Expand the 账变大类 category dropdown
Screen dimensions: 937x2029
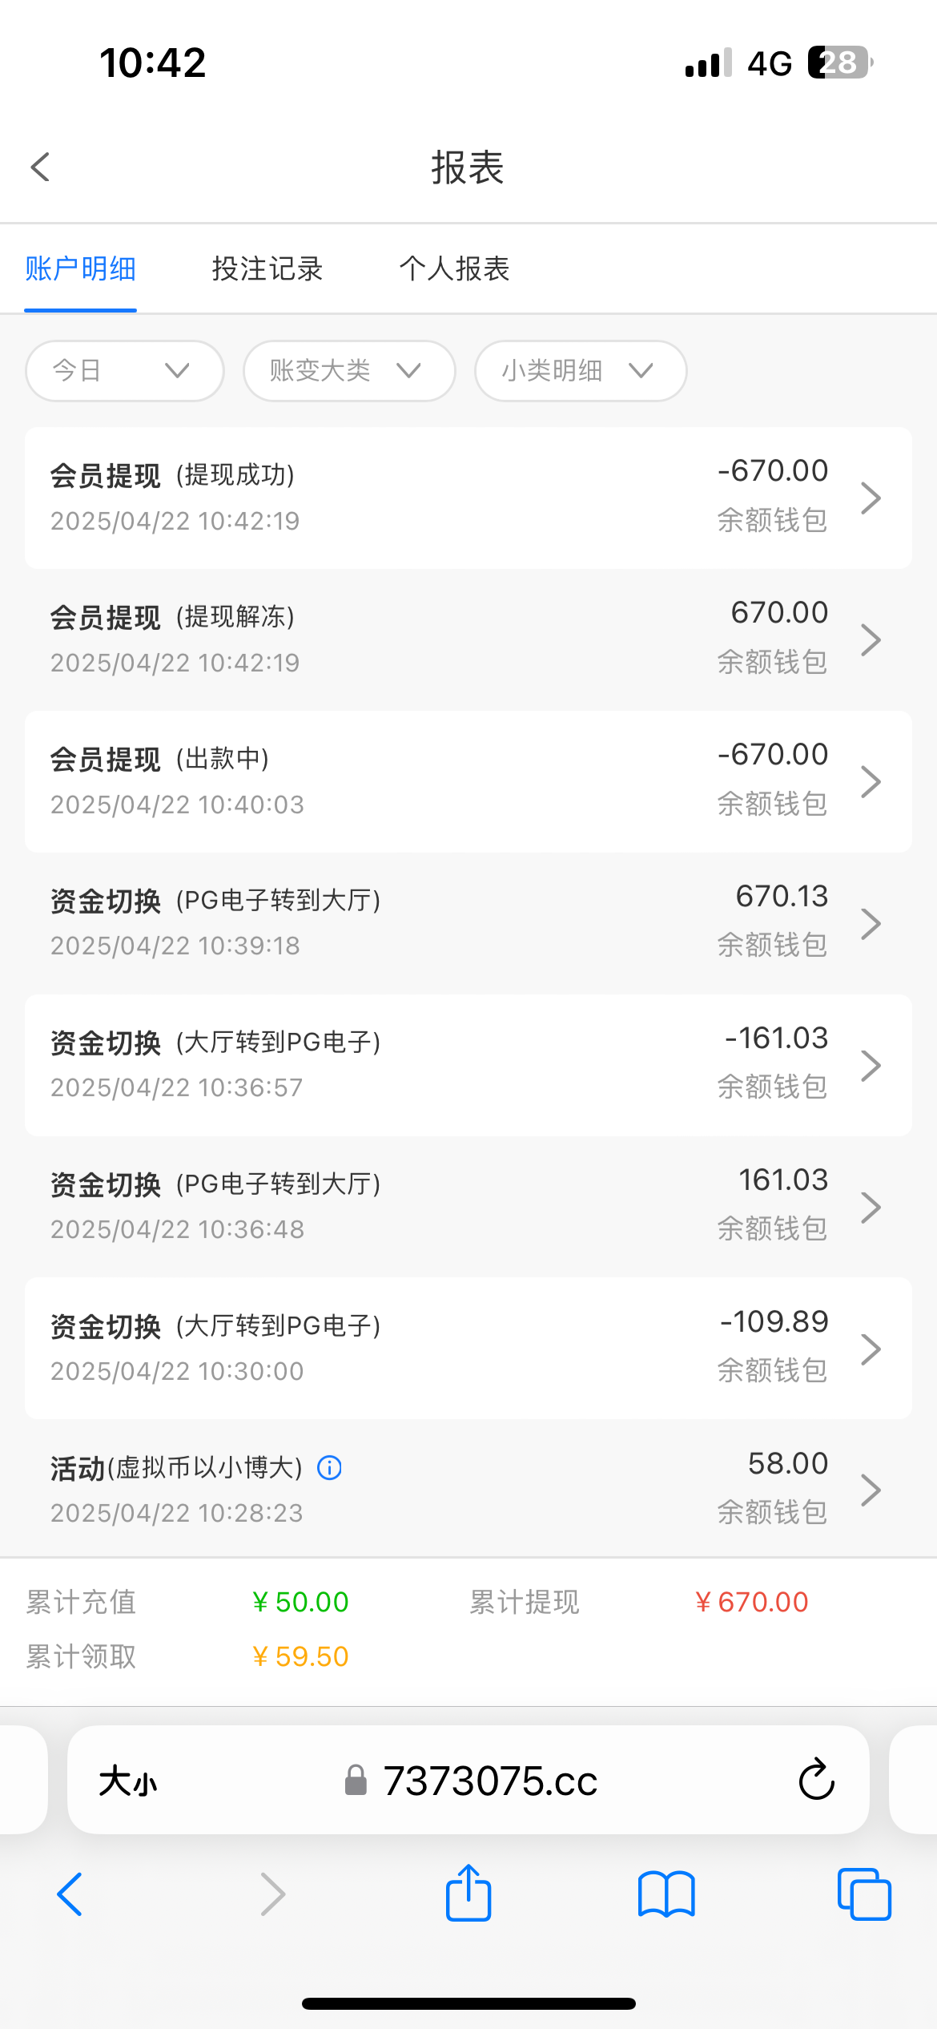coord(349,371)
